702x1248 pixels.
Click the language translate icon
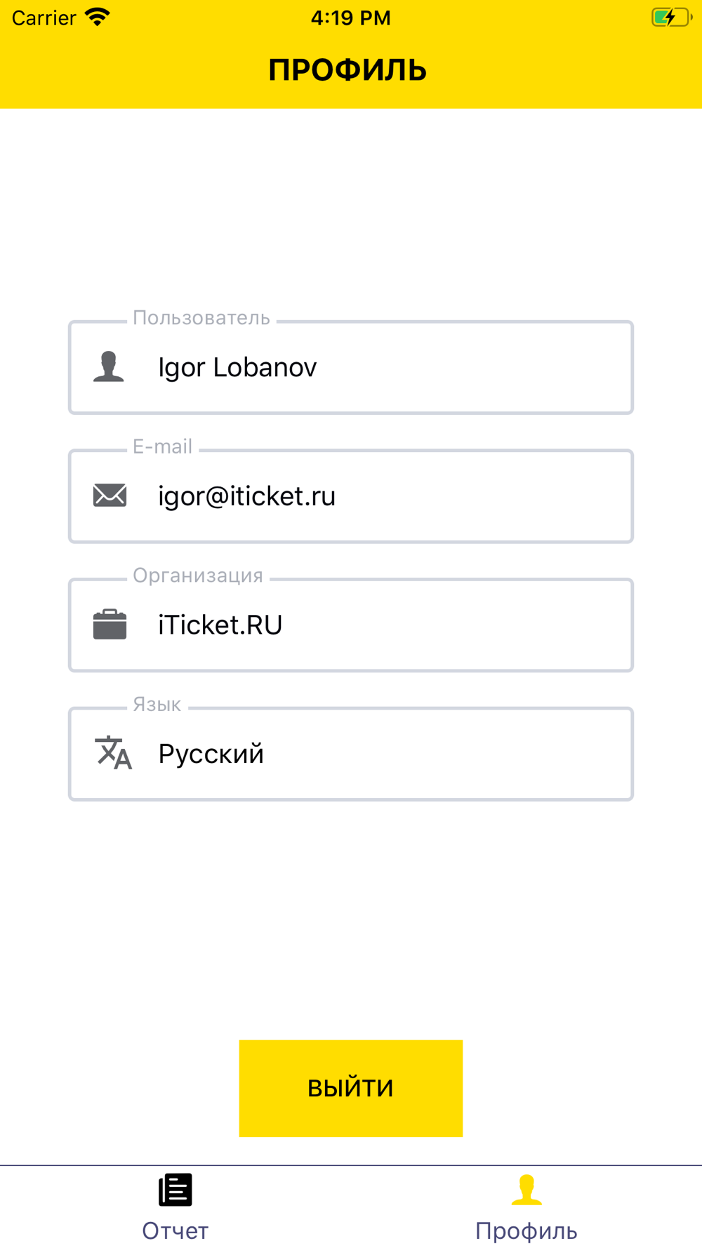point(113,752)
